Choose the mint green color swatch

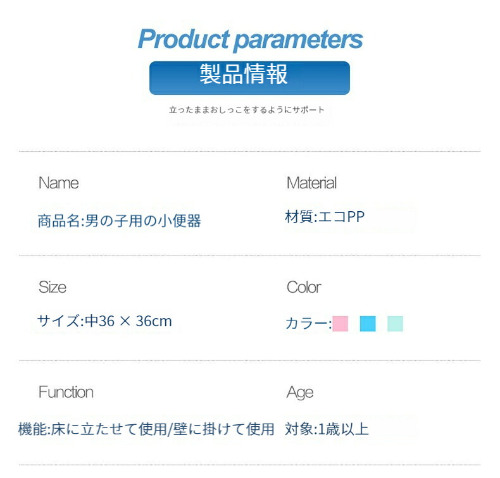(395, 324)
